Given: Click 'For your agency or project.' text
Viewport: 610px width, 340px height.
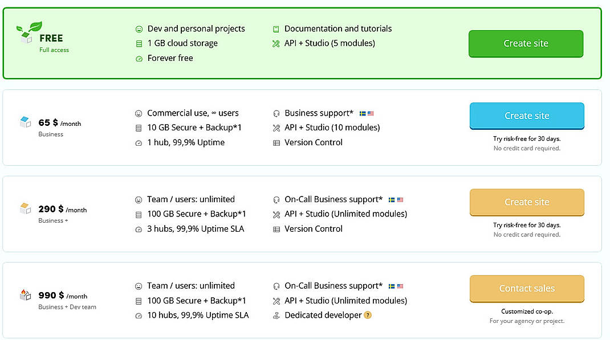Looking at the screenshot, I should (527, 321).
